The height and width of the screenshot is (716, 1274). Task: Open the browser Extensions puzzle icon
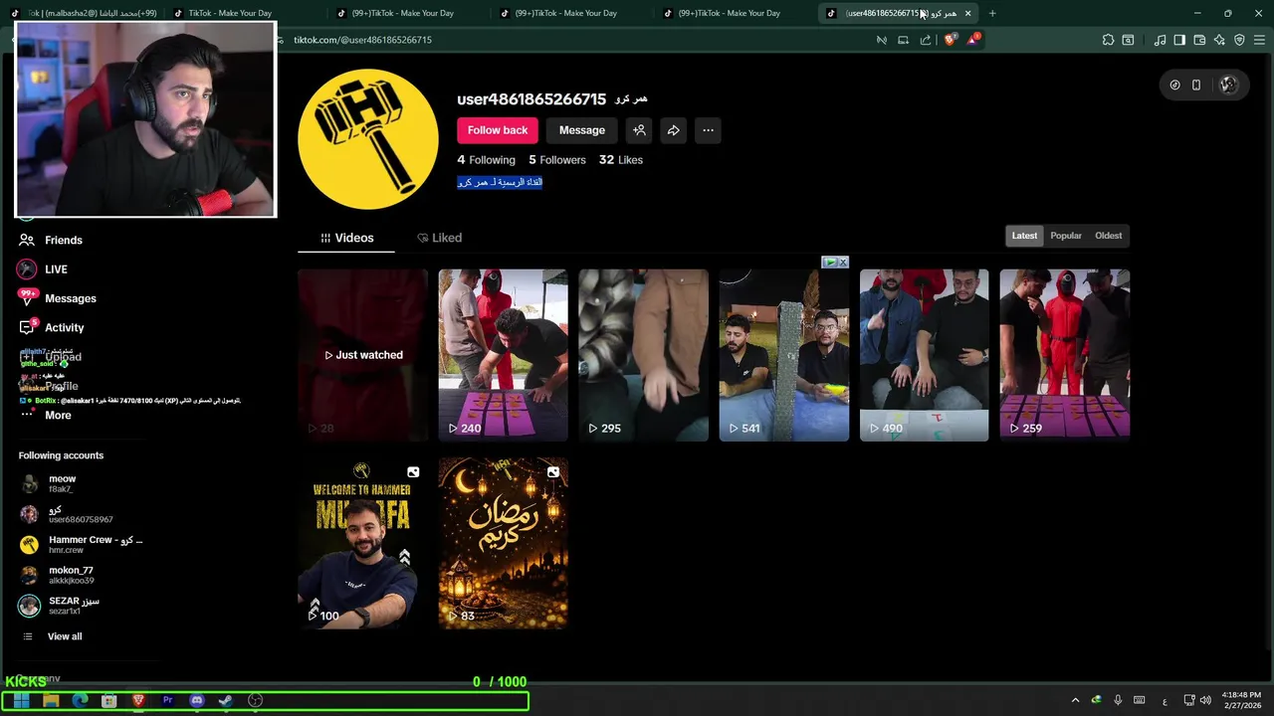pyautogui.click(x=1108, y=40)
